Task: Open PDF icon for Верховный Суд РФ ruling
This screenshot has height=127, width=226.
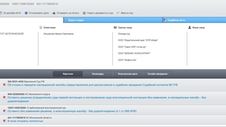Action: coord(4,85)
